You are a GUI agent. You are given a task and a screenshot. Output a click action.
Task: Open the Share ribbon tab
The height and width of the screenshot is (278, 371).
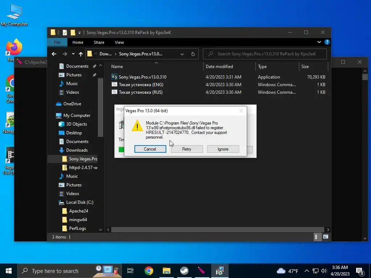99,42
